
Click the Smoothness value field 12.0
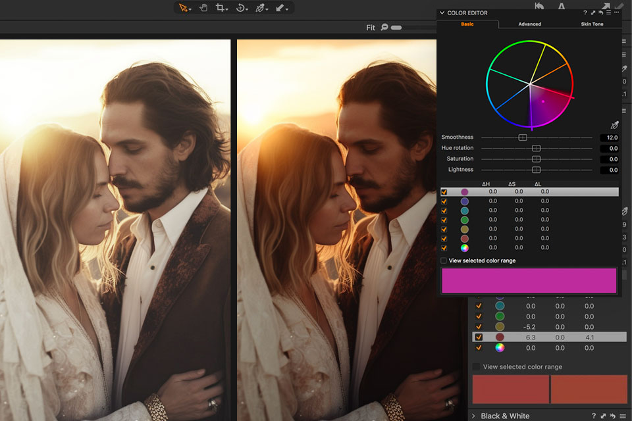pyautogui.click(x=610, y=137)
